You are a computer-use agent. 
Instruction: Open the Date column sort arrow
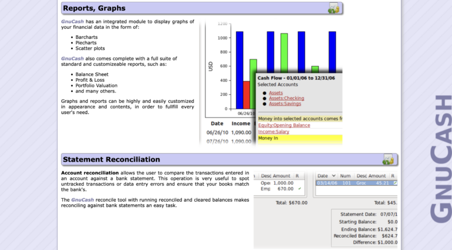point(334,176)
